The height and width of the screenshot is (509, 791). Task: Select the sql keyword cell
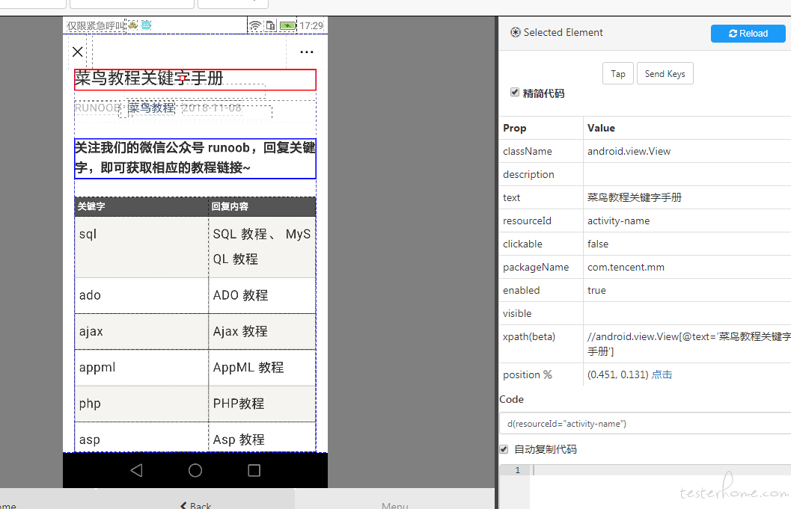(141, 247)
